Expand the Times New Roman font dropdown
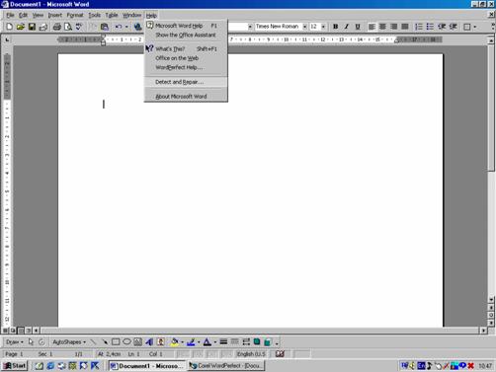 click(x=304, y=27)
